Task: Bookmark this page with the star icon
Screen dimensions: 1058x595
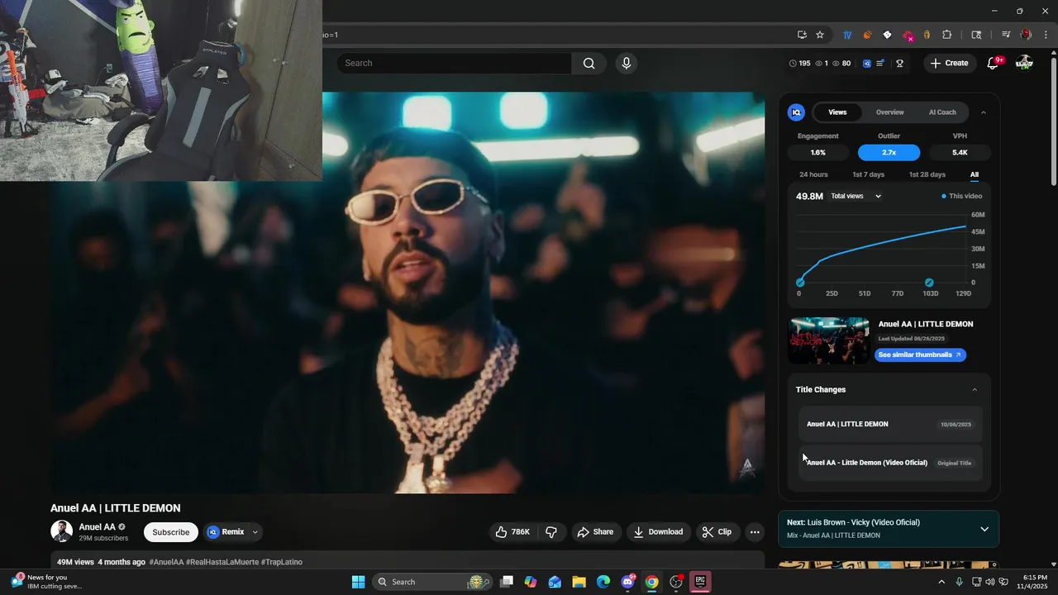Action: point(820,35)
